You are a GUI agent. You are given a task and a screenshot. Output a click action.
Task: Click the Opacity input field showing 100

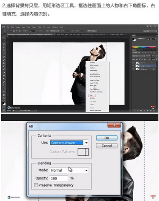[59, 178]
